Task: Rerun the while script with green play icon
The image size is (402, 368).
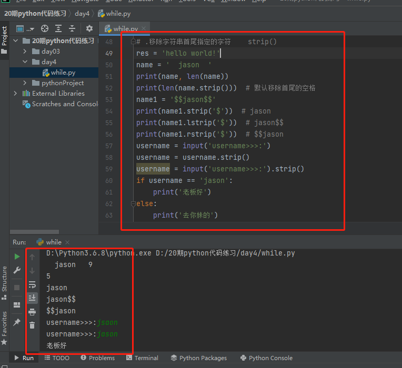Action: [17, 257]
